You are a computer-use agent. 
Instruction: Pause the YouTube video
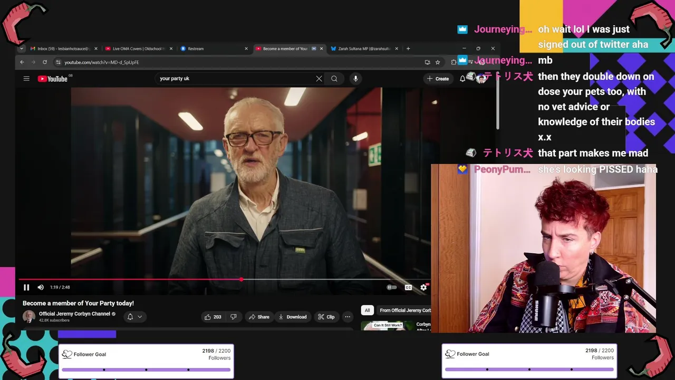click(x=26, y=287)
